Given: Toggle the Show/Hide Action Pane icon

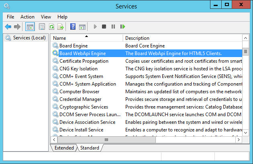Looking at the screenshot, I should (82, 27).
